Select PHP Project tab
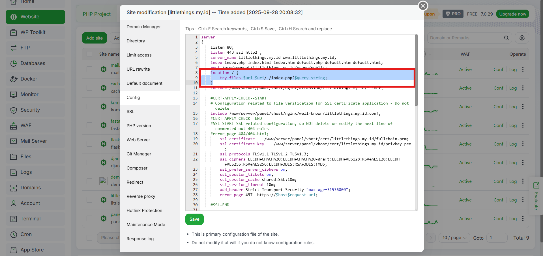The height and width of the screenshot is (256, 543). [96, 14]
